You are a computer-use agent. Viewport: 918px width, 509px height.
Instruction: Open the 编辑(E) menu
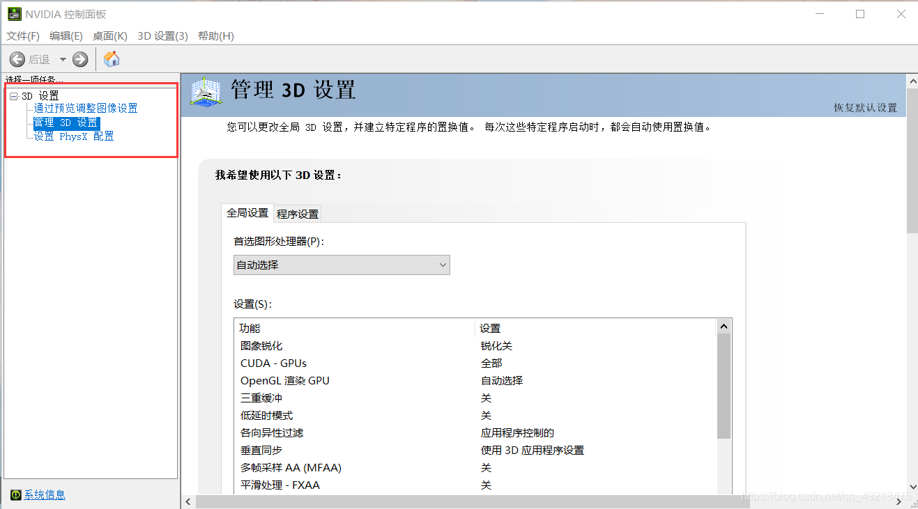(x=66, y=36)
